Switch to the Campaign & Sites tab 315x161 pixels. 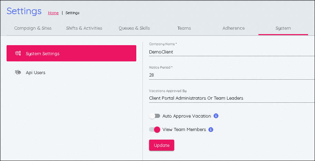tap(33, 28)
